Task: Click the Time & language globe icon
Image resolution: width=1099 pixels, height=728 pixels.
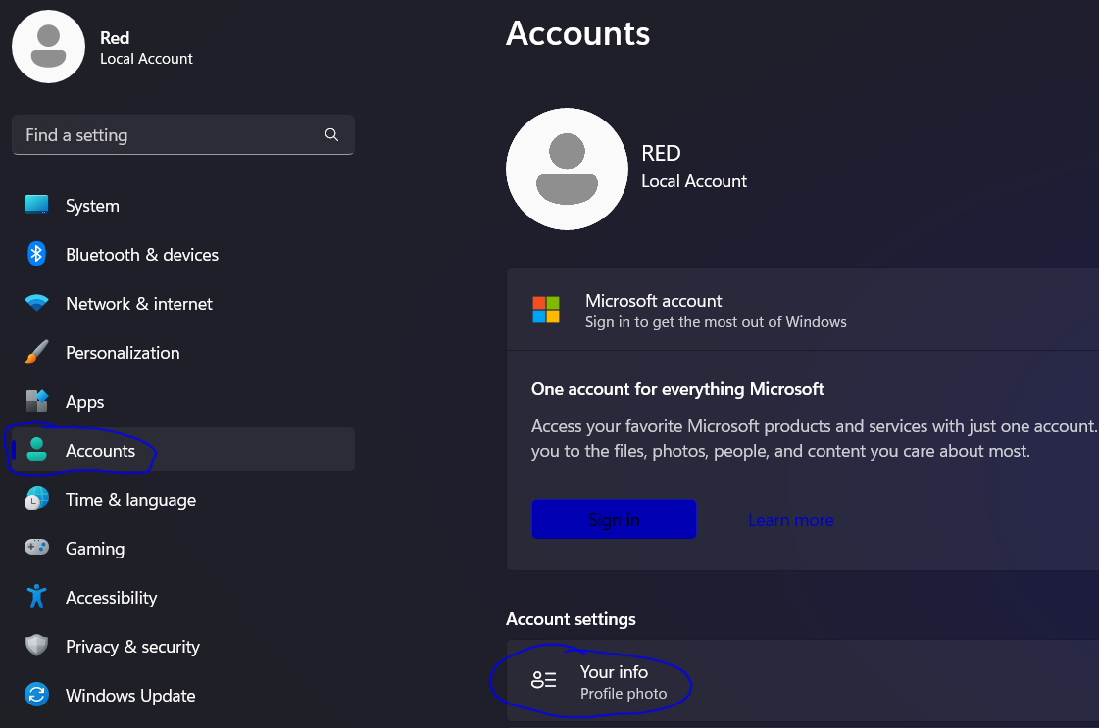Action: 36,499
